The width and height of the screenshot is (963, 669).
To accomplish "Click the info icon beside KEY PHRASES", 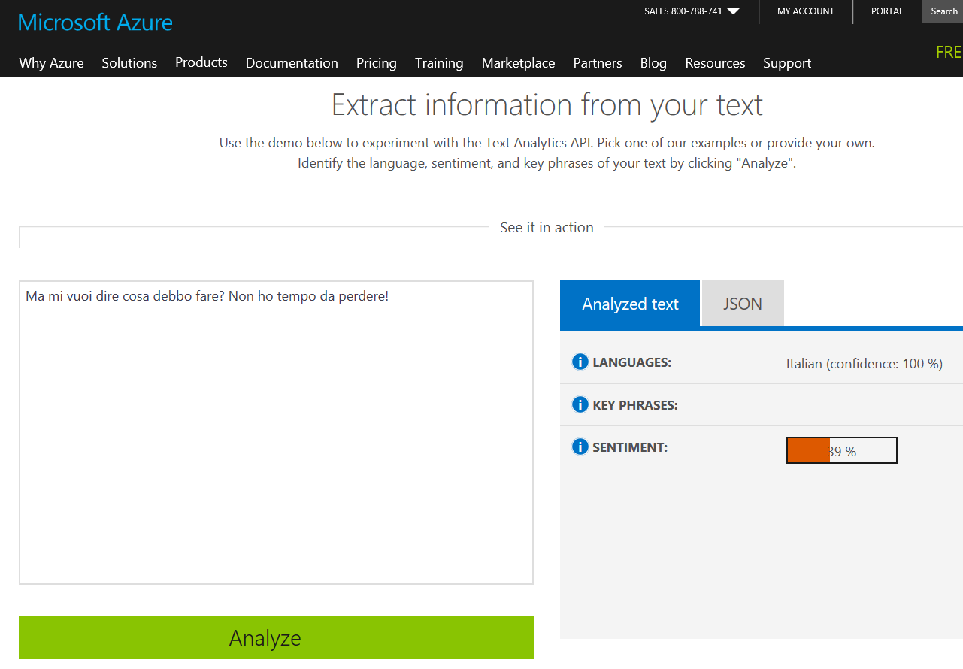I will (x=580, y=405).
